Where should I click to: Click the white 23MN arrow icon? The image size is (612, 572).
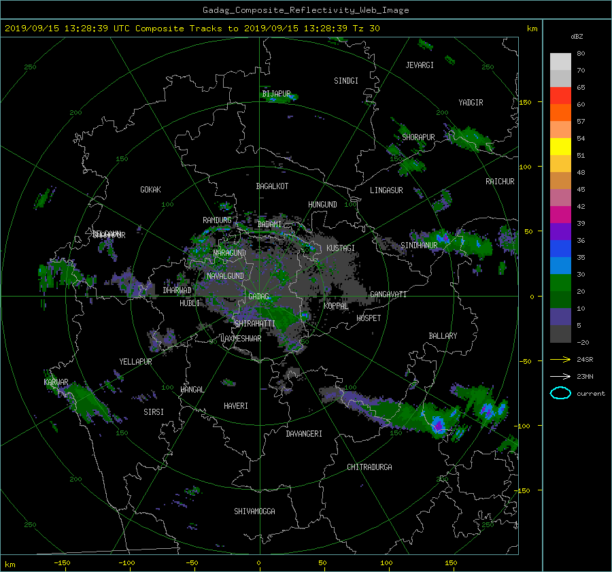(560, 376)
